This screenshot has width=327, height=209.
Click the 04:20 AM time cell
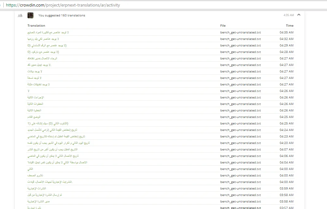point(286,143)
